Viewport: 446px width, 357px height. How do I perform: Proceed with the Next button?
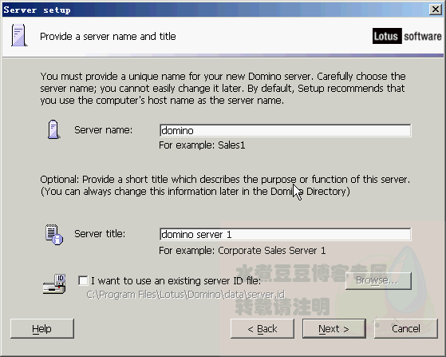point(334,329)
